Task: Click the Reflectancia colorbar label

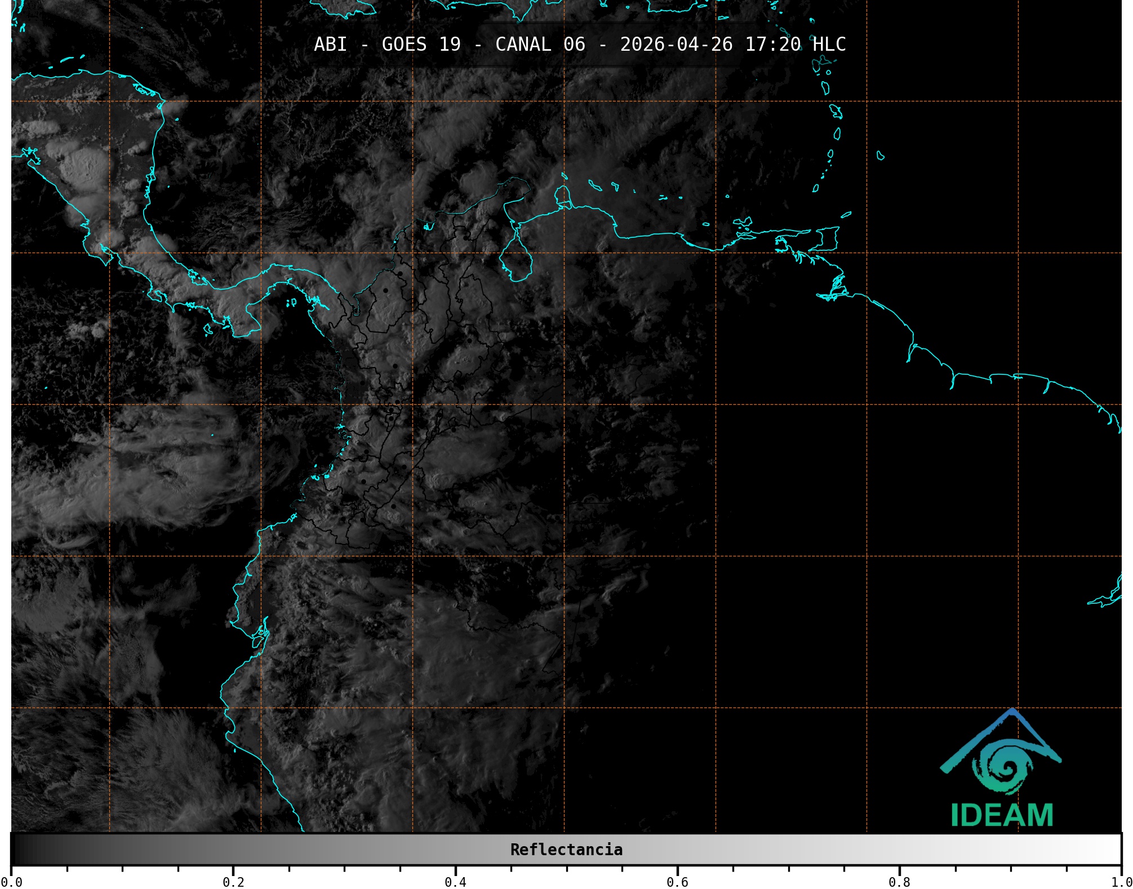Action: click(x=566, y=850)
